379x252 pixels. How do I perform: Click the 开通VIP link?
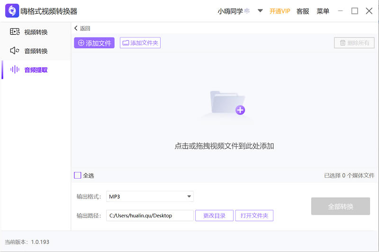point(280,11)
